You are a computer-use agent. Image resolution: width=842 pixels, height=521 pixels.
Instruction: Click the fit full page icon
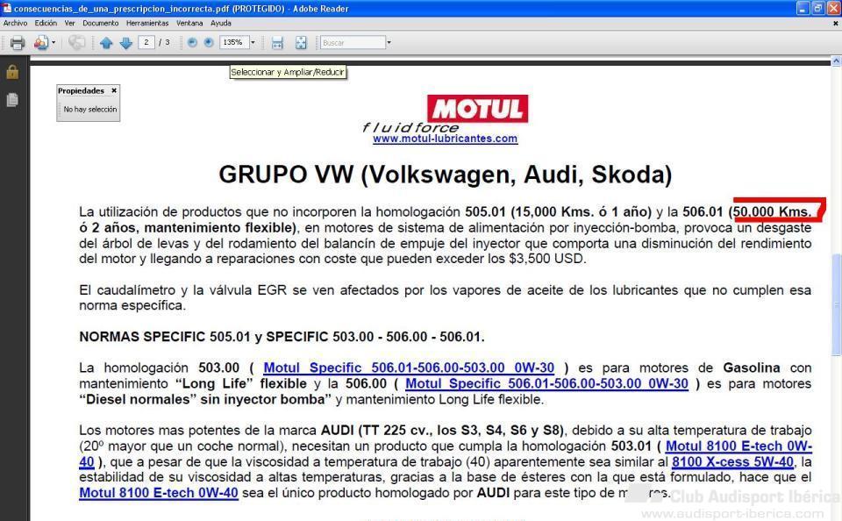(301, 43)
